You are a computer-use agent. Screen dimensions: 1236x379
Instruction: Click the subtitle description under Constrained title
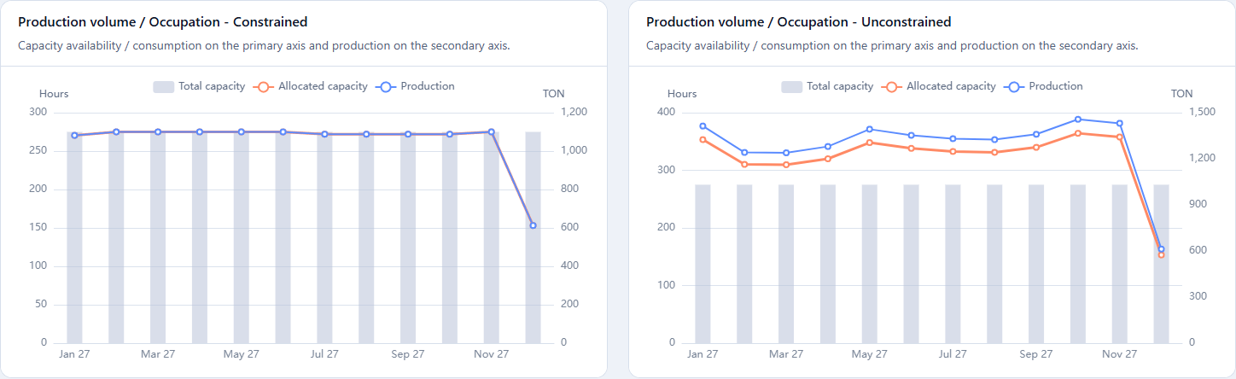264,46
